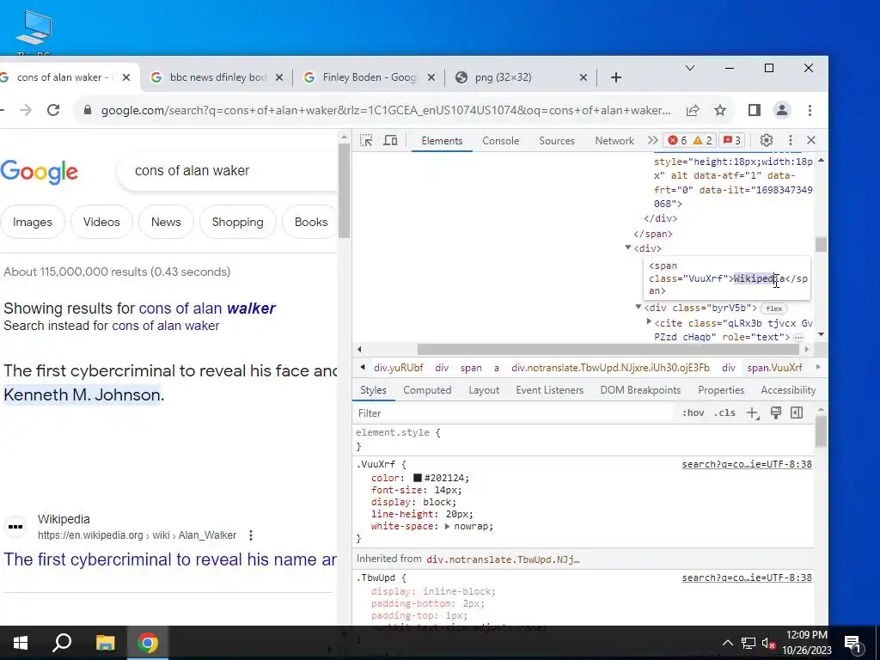This screenshot has height=660, width=880.
Task: Open the Windows Start menu
Action: coord(21,643)
